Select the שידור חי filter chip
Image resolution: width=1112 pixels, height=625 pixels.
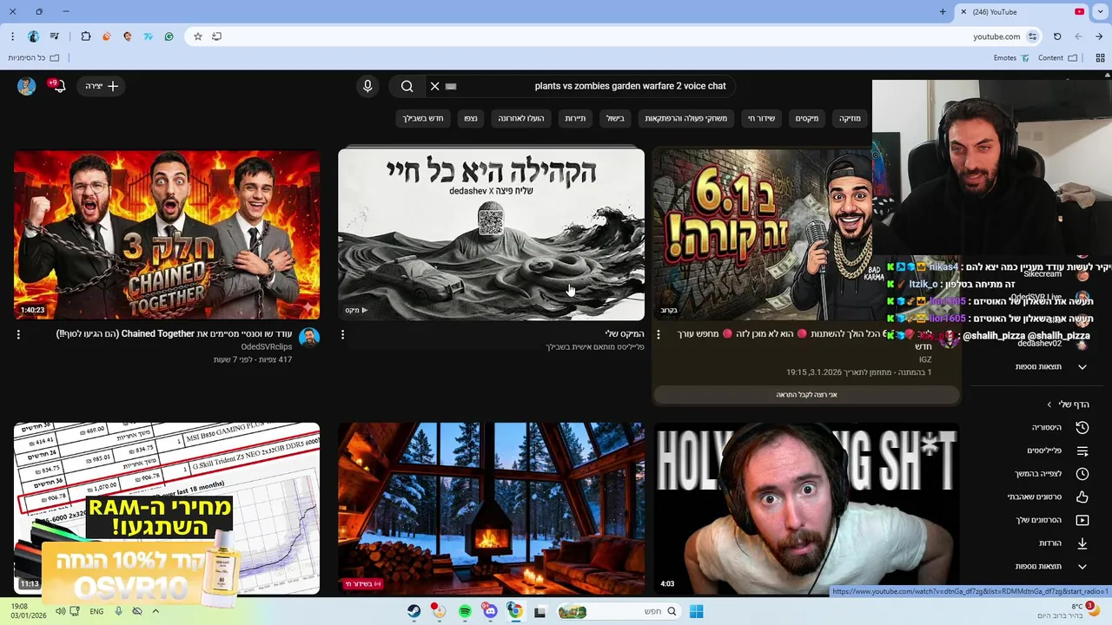[x=762, y=118]
